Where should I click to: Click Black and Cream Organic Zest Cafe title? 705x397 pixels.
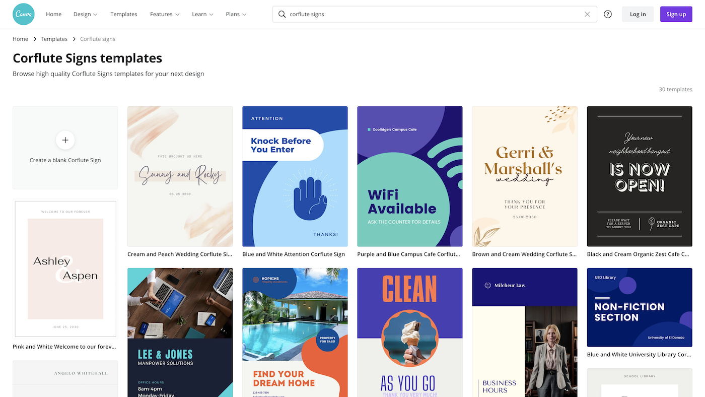coord(638,254)
